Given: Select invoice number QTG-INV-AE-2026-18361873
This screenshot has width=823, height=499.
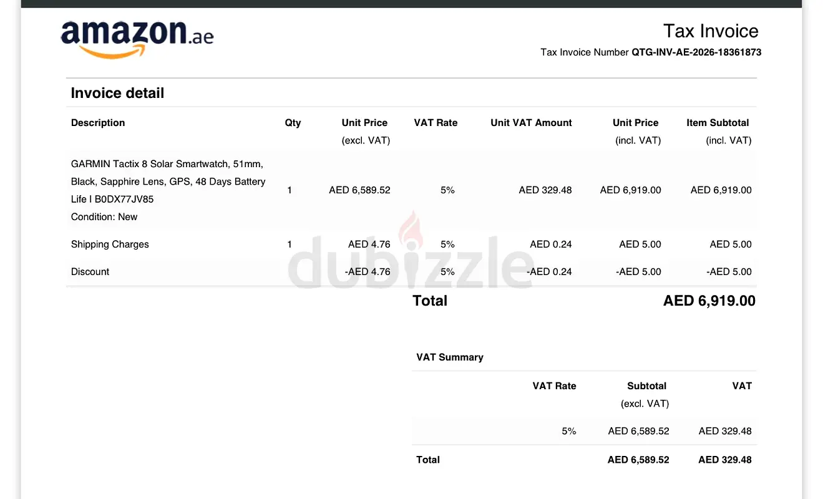Looking at the screenshot, I should click(x=696, y=52).
